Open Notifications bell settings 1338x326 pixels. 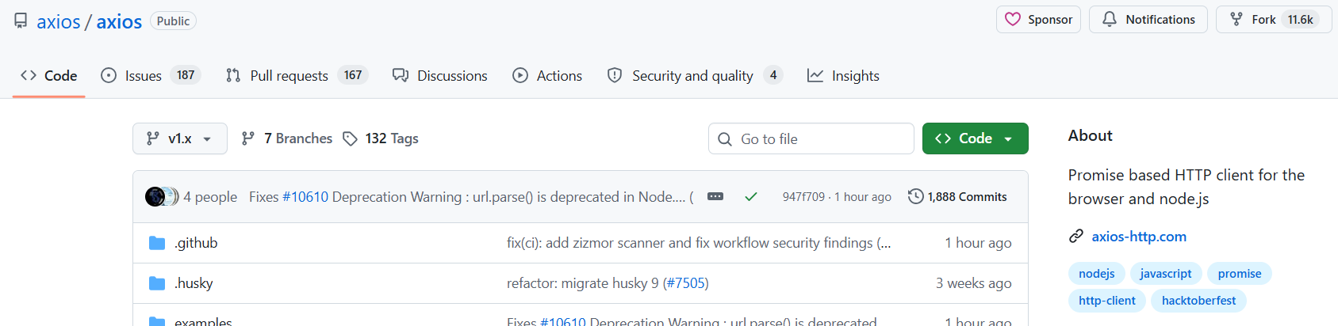[x=1148, y=20]
